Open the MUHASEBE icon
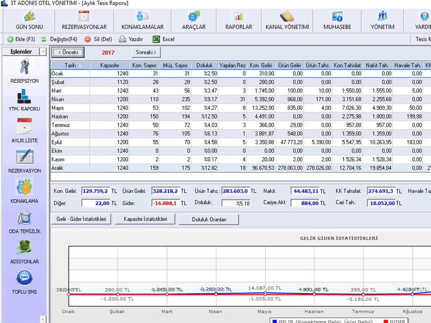The image size is (431, 323). (x=337, y=17)
